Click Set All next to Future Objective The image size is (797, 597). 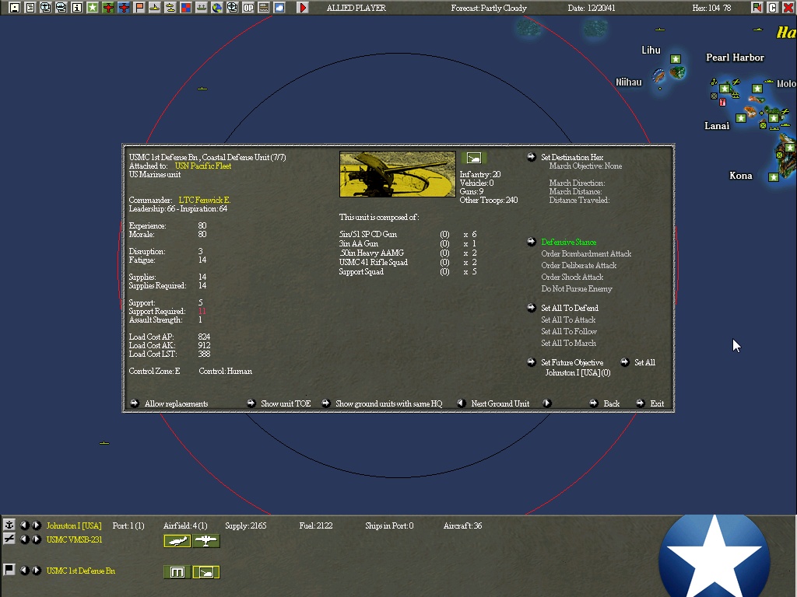click(644, 362)
